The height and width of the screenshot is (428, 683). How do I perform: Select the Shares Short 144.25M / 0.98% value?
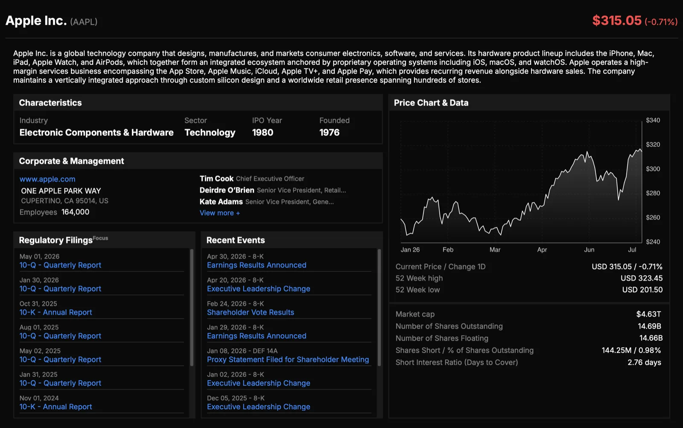[x=631, y=350]
